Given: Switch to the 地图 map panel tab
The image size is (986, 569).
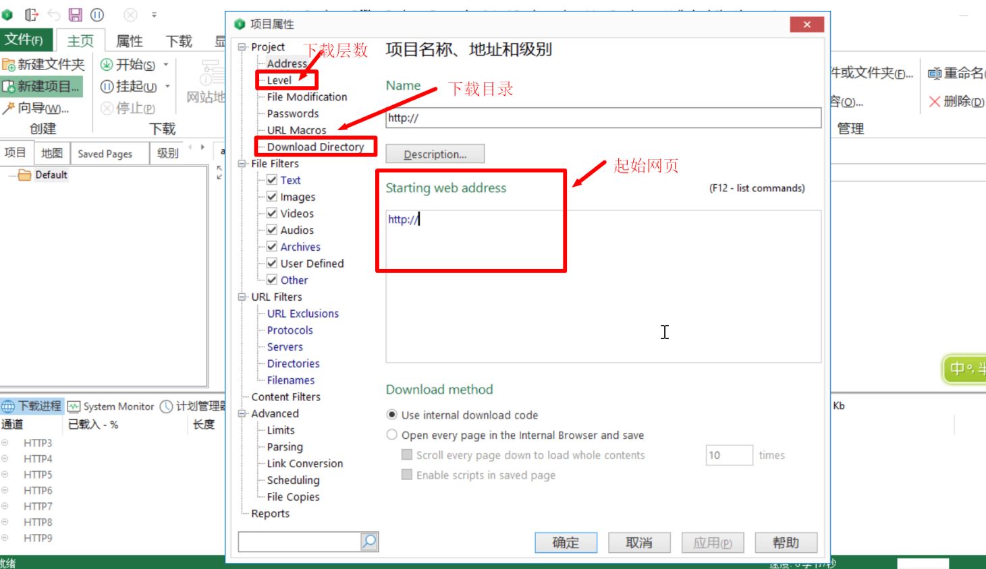Looking at the screenshot, I should [51, 154].
